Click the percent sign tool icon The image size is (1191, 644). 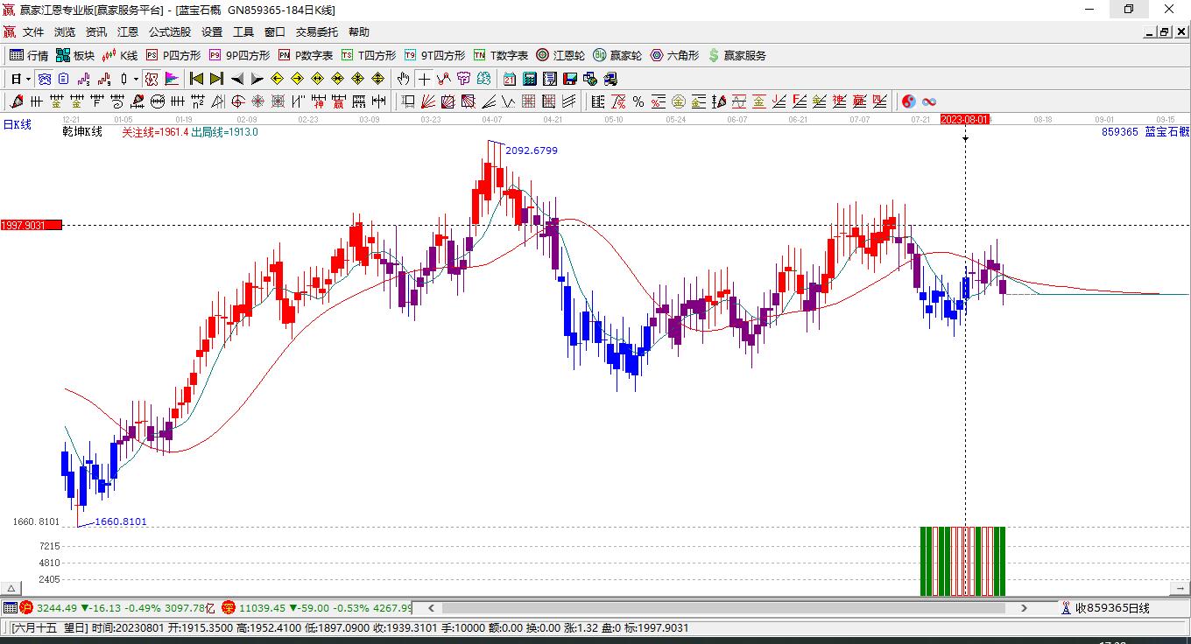[638, 101]
